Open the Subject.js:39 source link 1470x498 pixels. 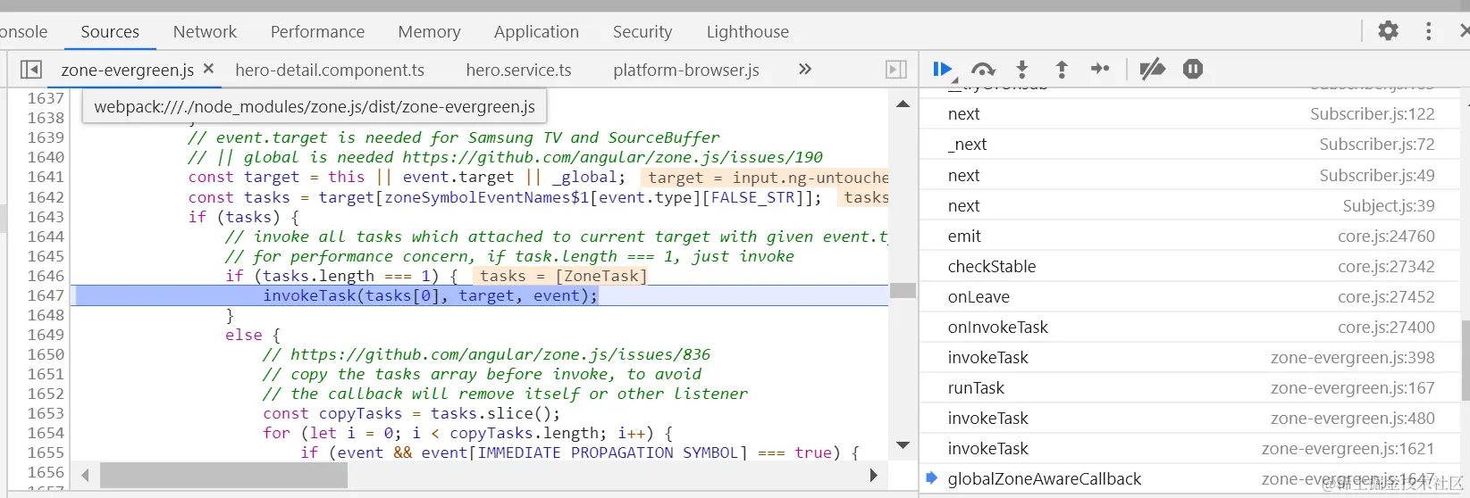[x=1389, y=206]
